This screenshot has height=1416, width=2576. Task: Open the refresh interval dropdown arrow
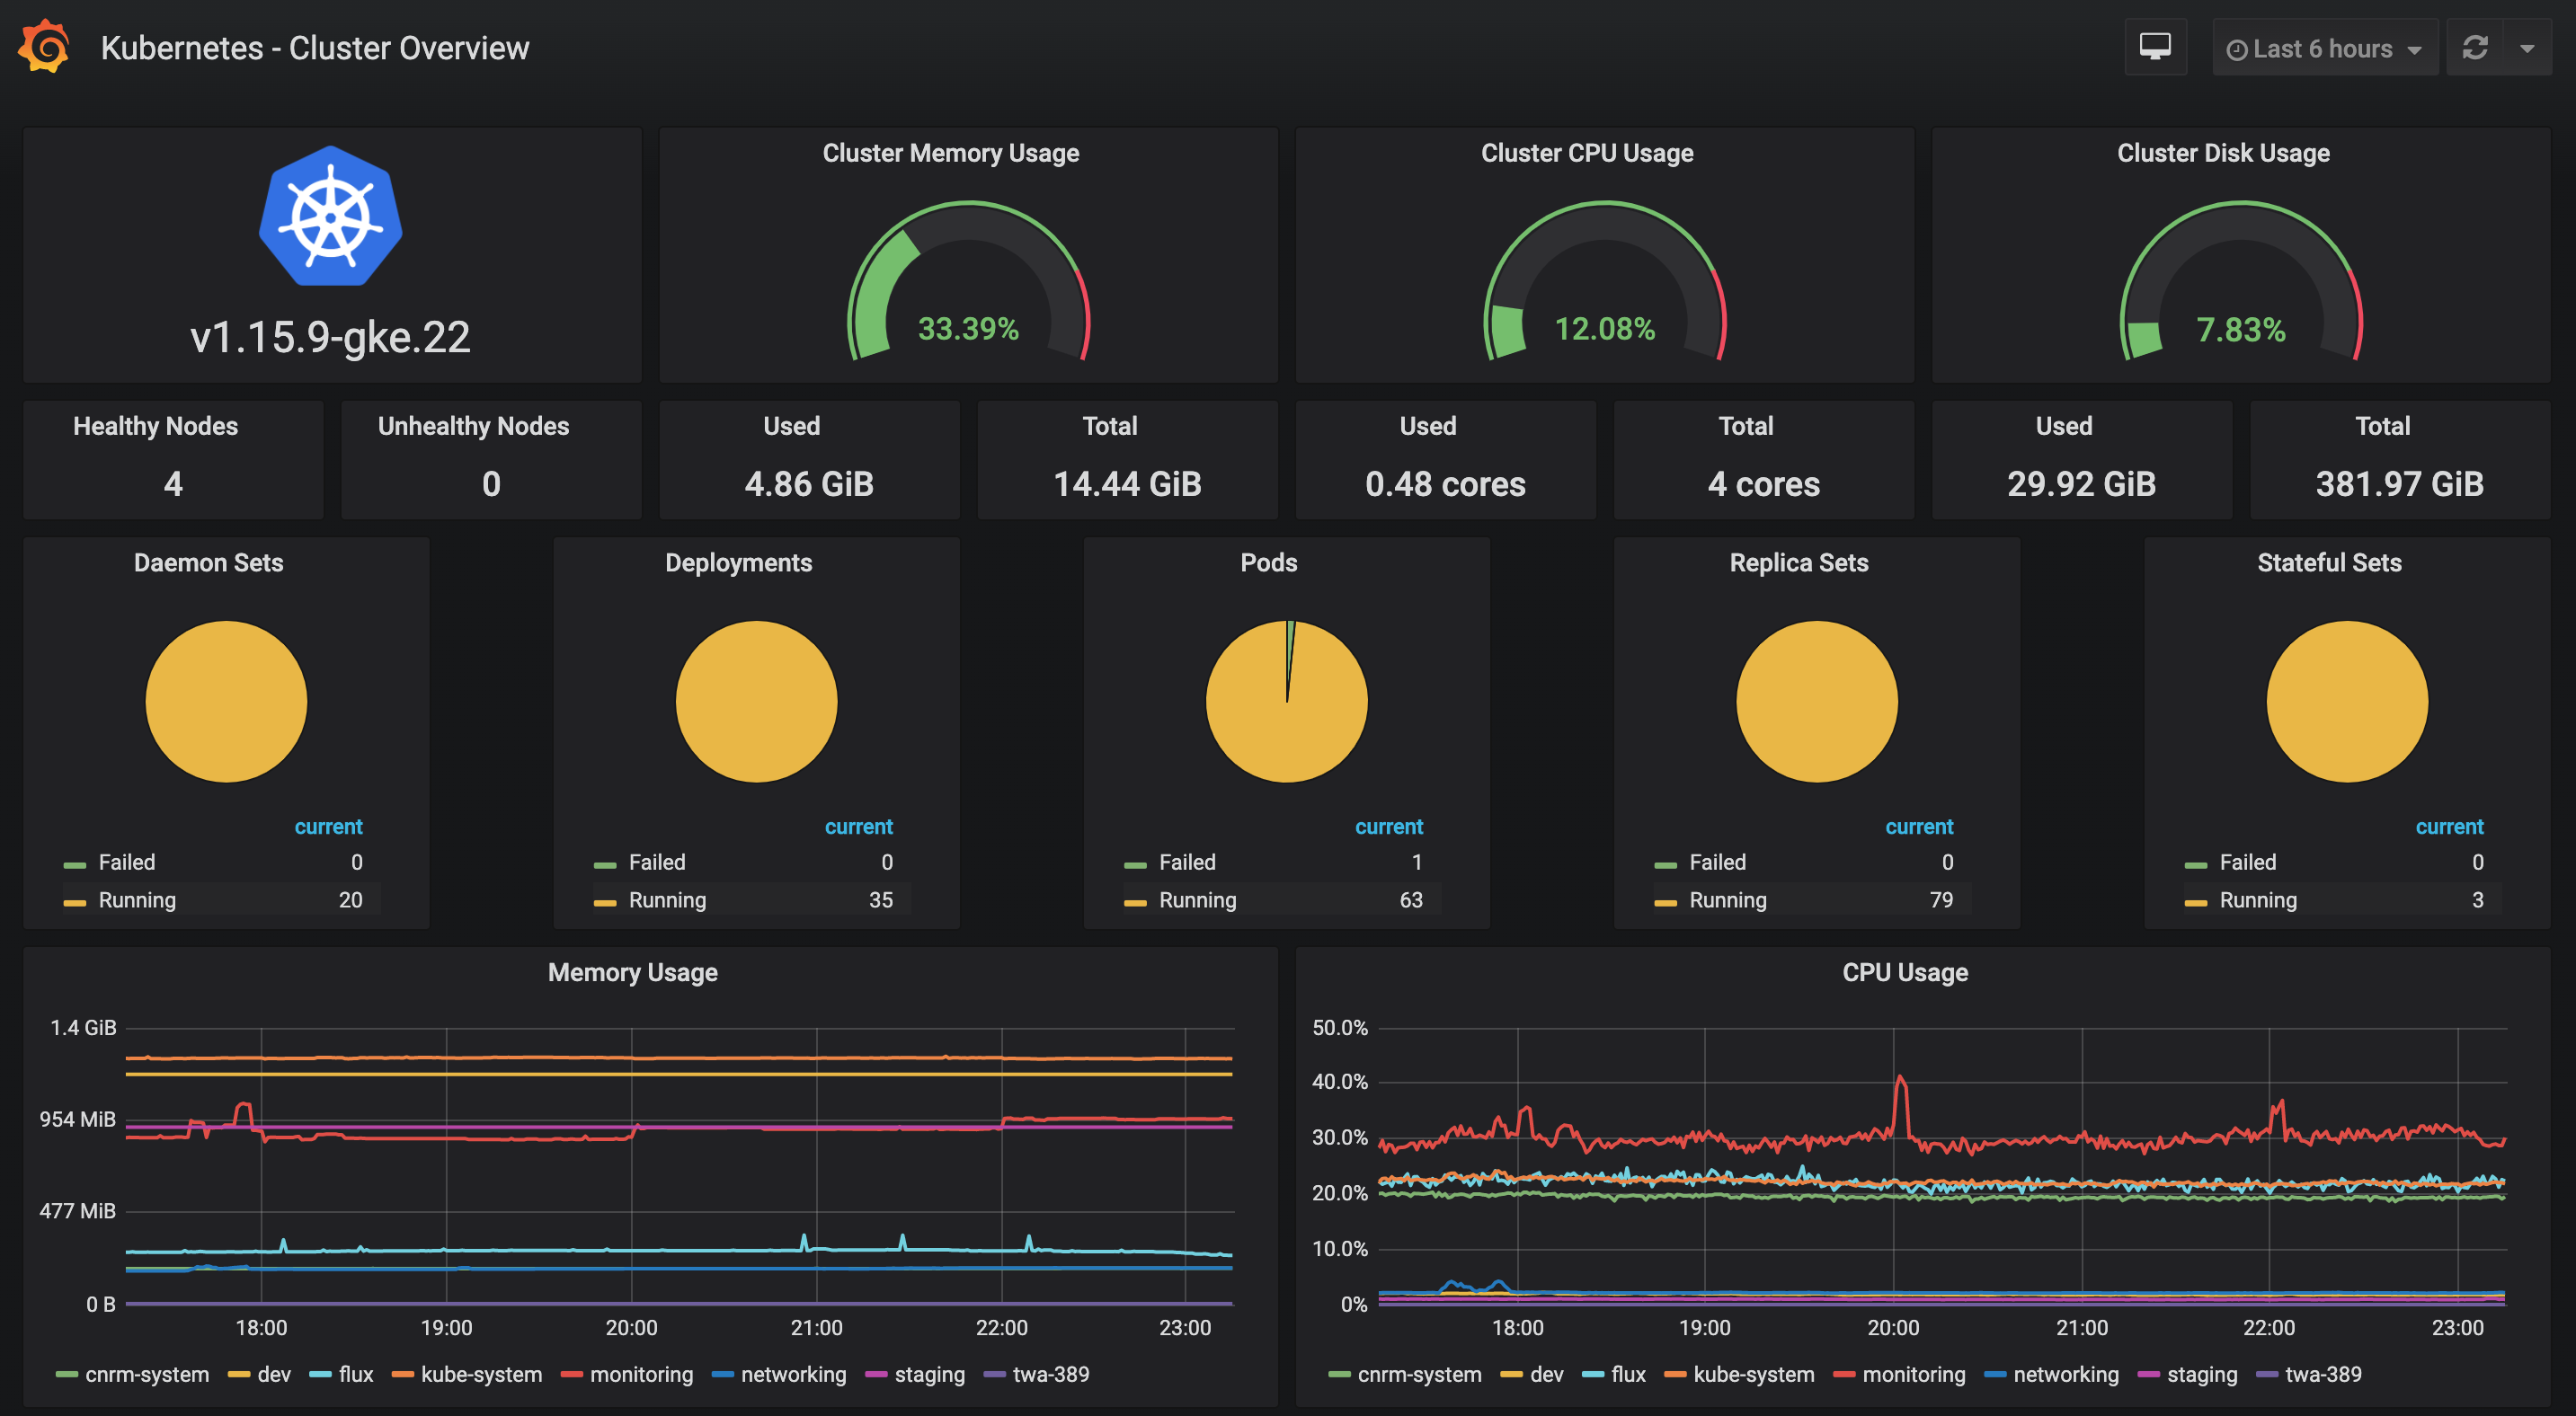(2526, 48)
